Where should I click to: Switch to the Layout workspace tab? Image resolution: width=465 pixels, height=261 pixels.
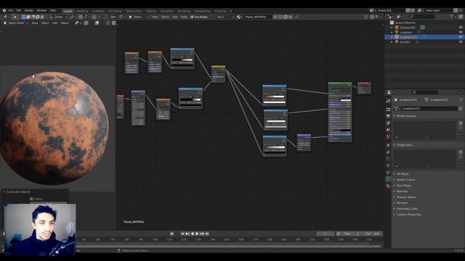pos(68,11)
